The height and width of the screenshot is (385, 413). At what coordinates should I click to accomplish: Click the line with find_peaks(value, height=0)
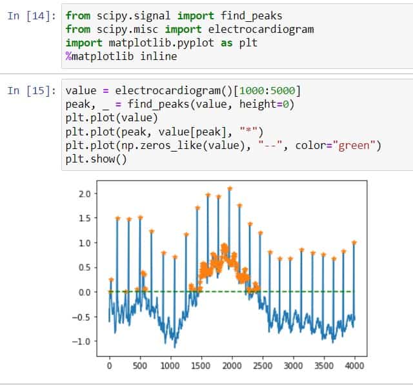click(x=180, y=104)
